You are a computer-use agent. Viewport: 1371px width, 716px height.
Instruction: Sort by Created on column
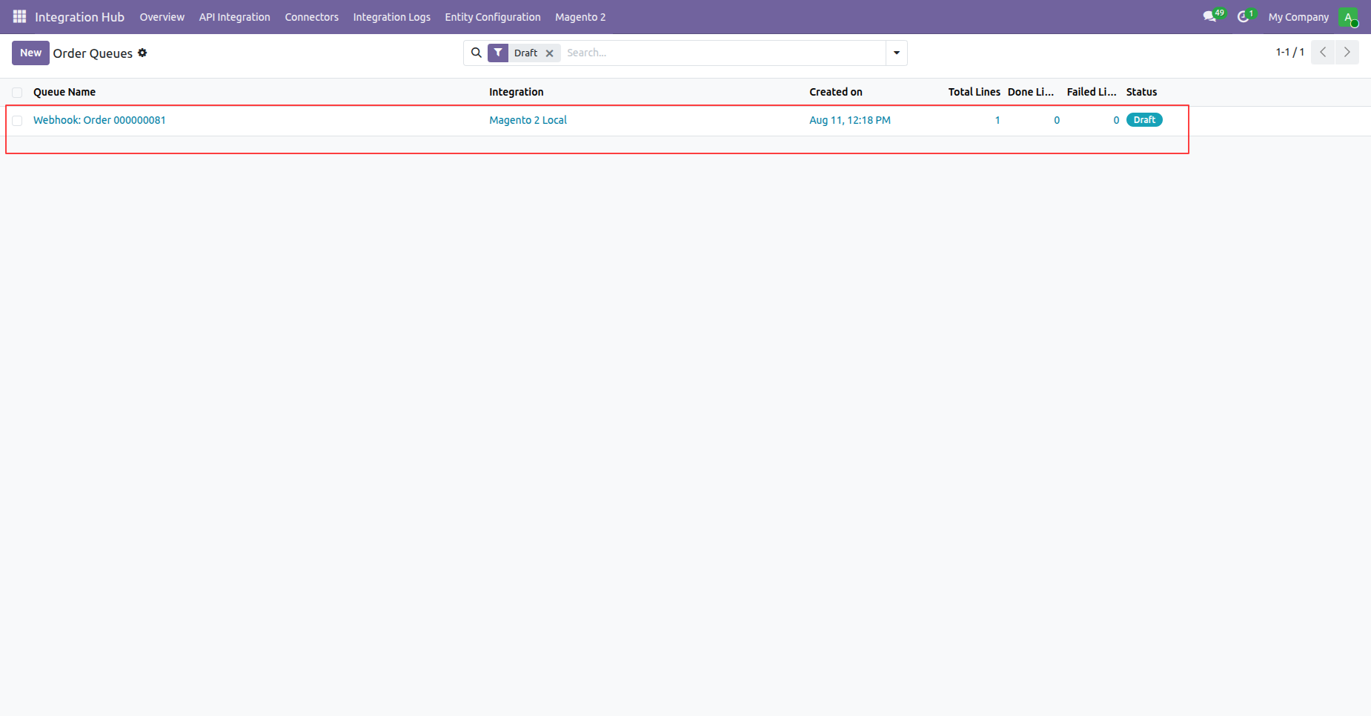pos(835,92)
